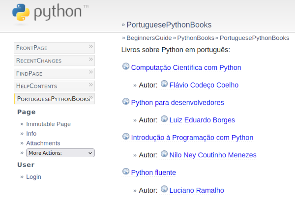The width and height of the screenshot is (295, 200).
Task: Click the Login link under User
Action: click(33, 177)
